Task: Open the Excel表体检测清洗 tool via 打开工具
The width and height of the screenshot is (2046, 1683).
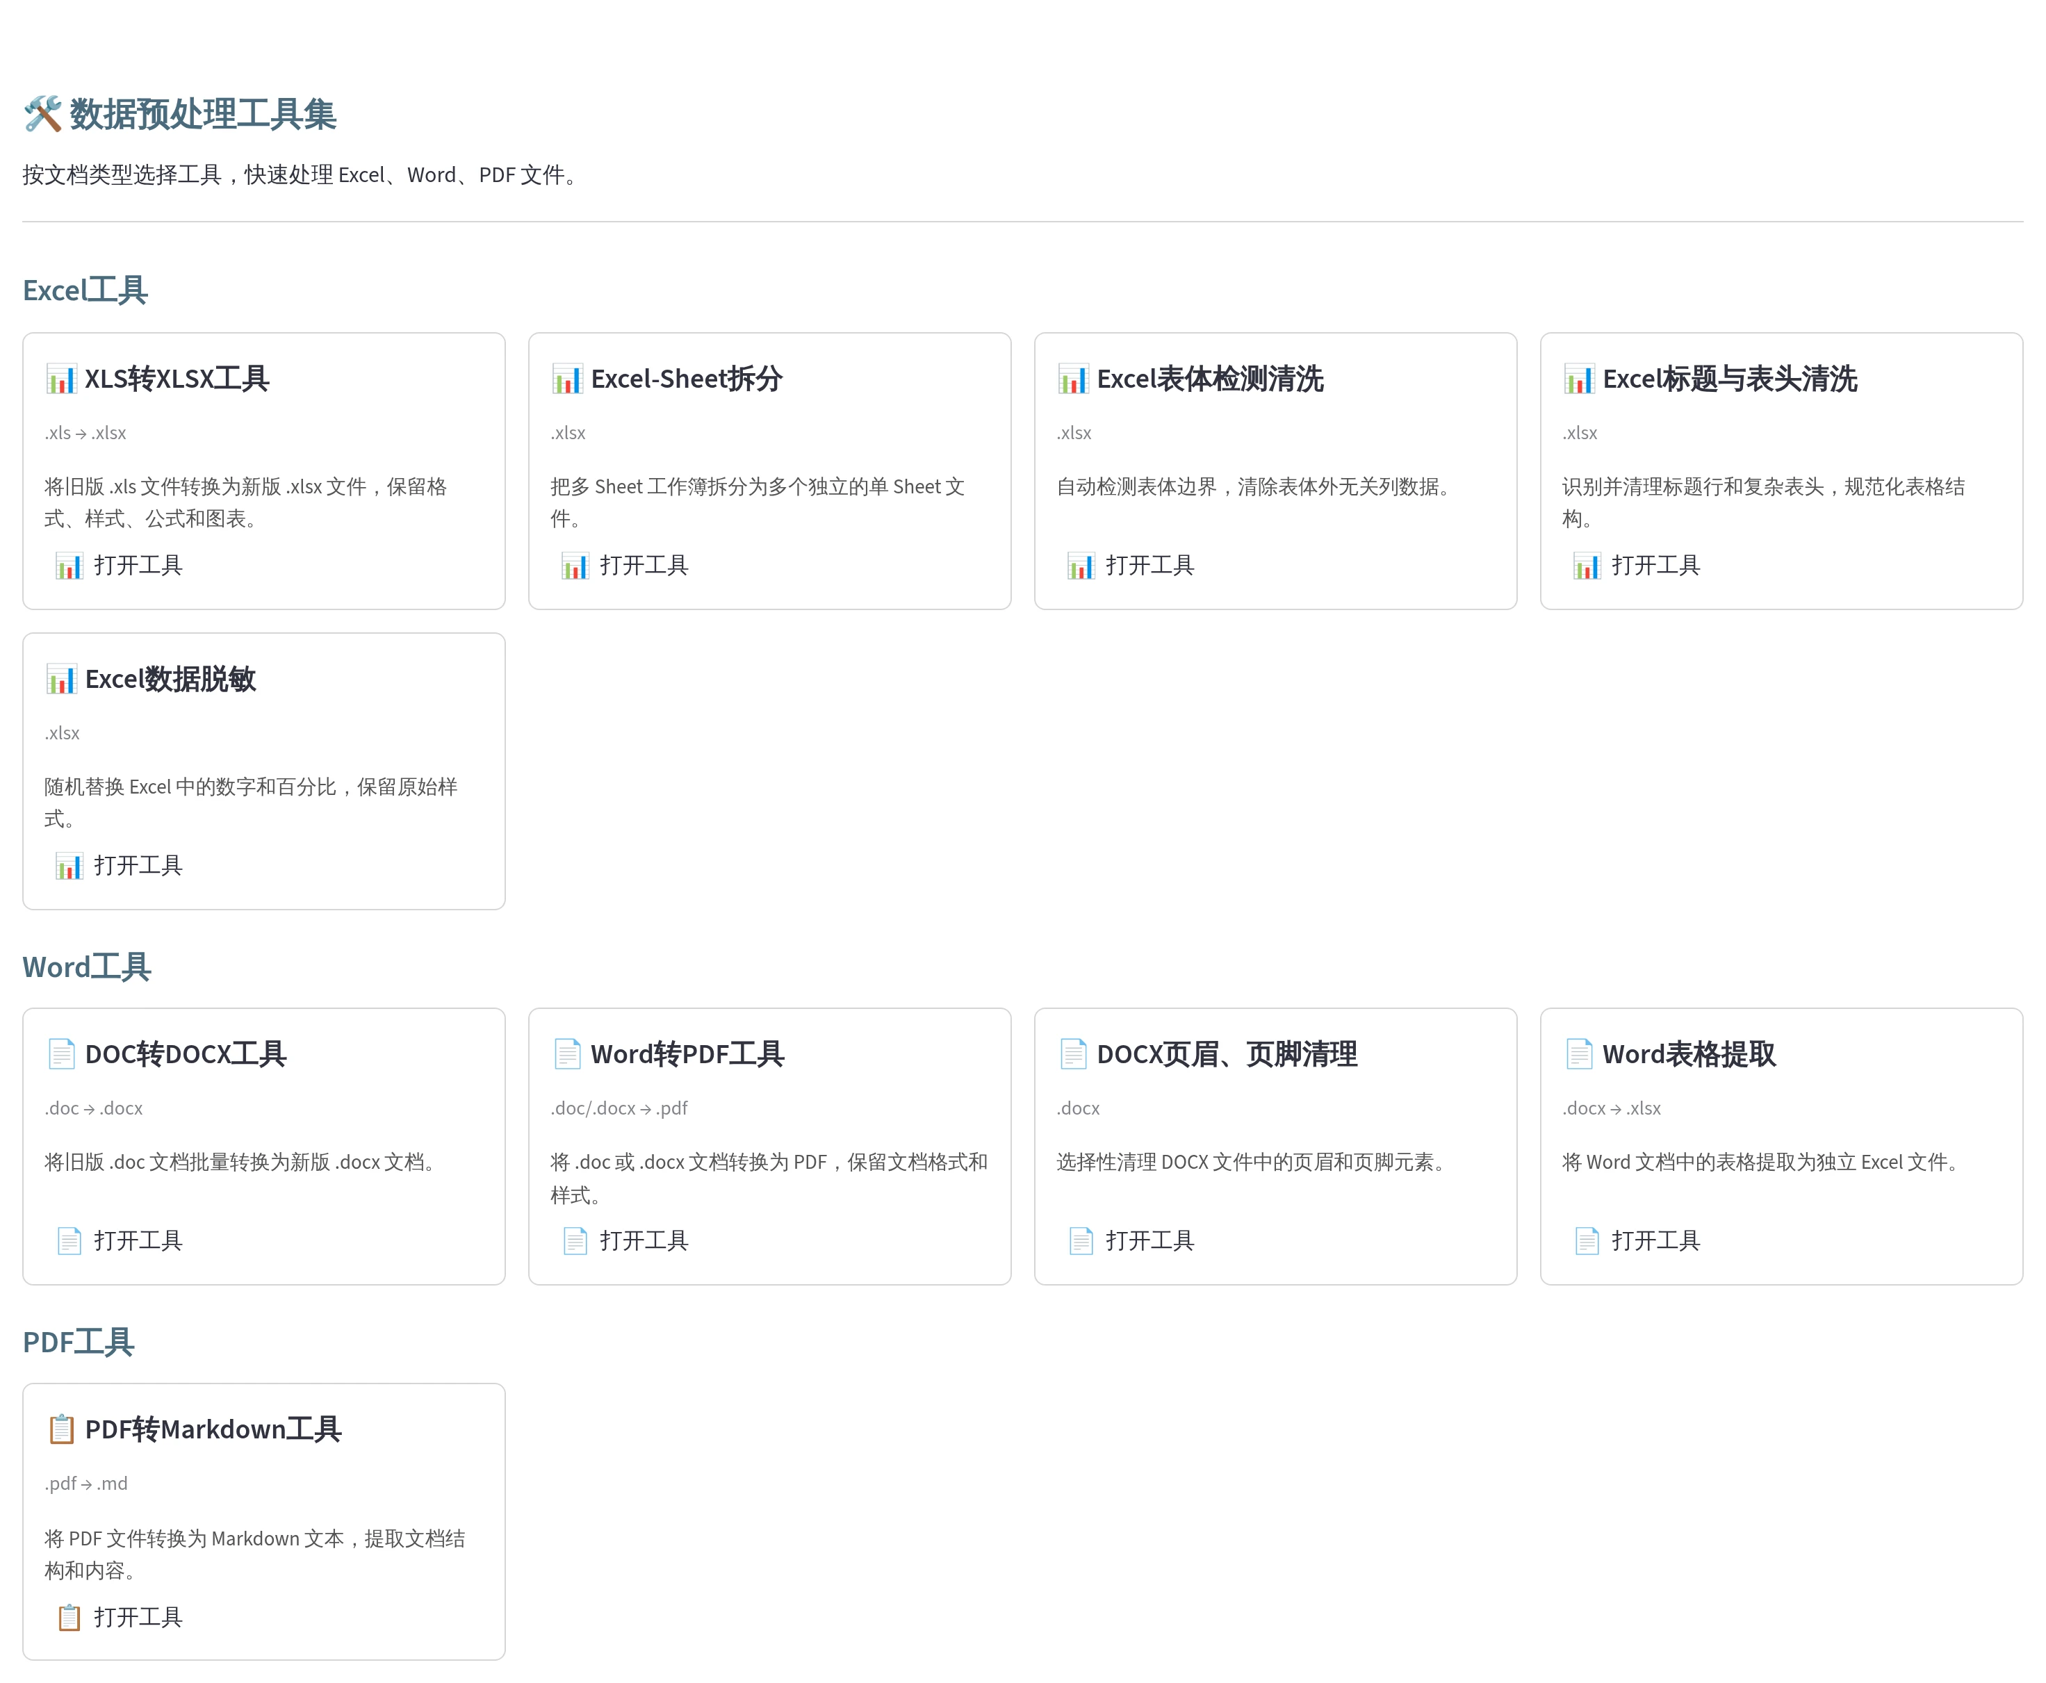Action: tap(1131, 565)
